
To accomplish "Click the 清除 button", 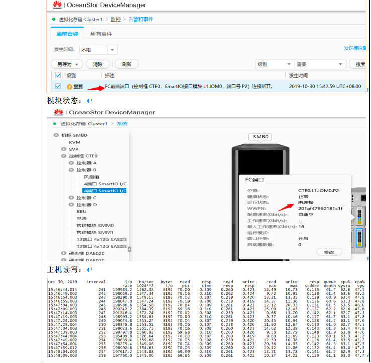I will click(x=98, y=64).
